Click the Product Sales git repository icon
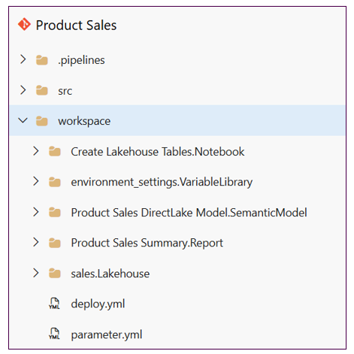354x354 pixels. (24, 24)
